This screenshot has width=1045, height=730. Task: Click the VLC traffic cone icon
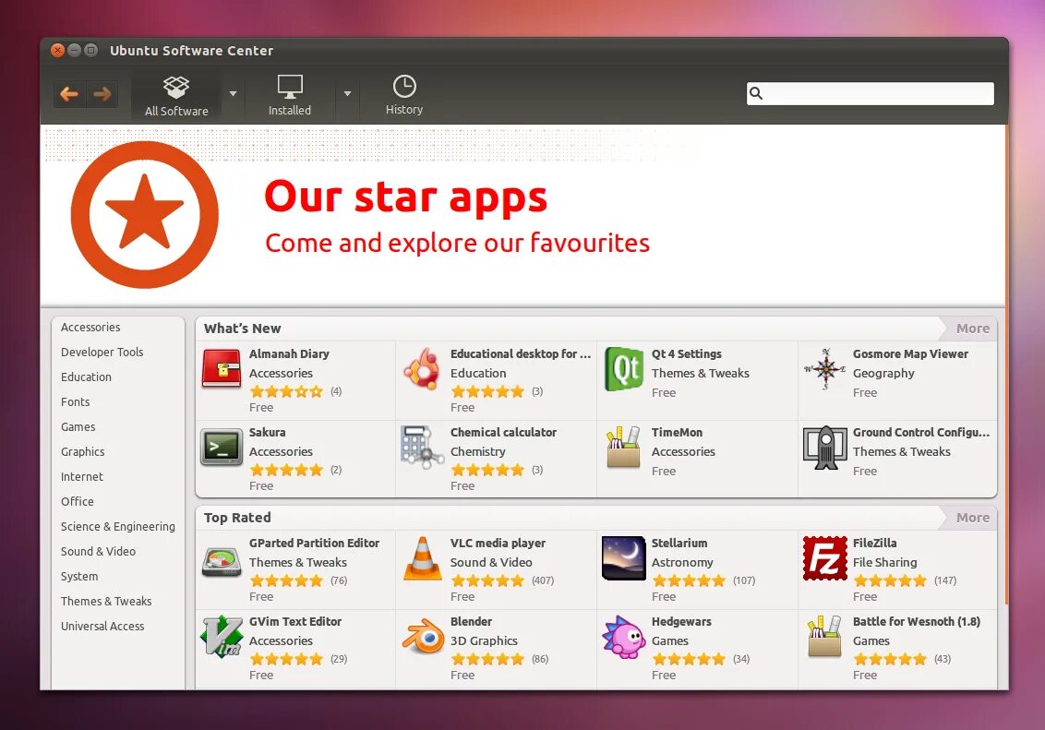[x=423, y=559]
